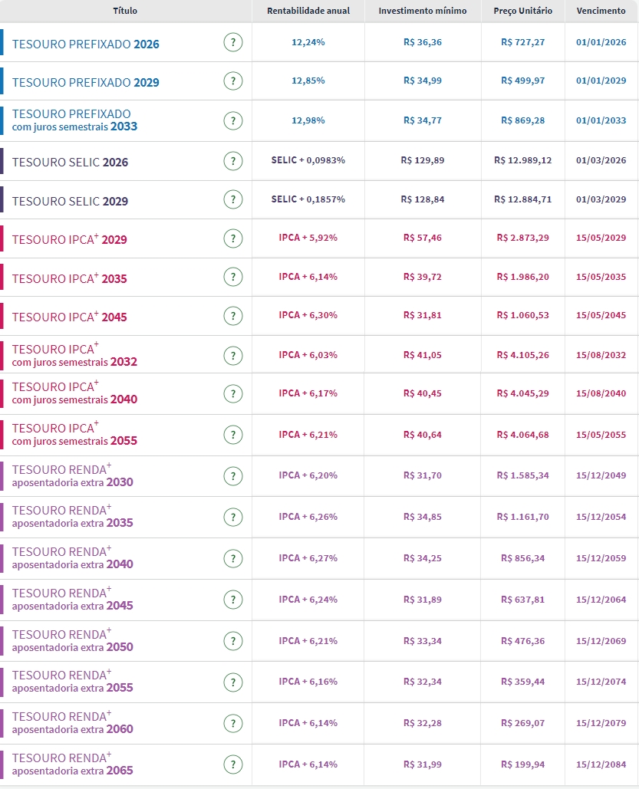This screenshot has height=789, width=639.
Task: Open Tesouro Renda+ aposentadoria extra 2060
Action: click(72, 722)
